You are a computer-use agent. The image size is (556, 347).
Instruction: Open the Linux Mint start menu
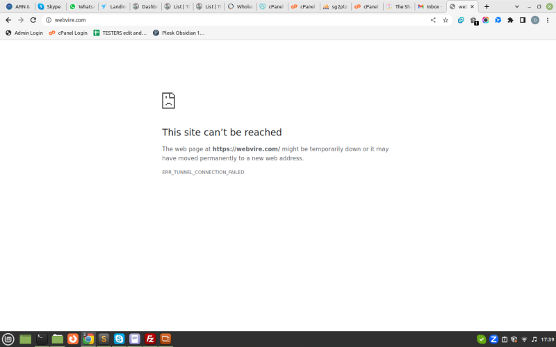8,339
